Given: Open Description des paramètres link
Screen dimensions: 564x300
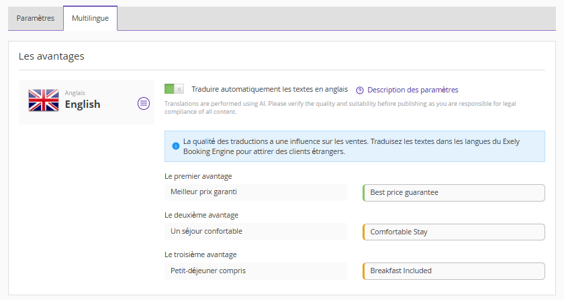Looking at the screenshot, I should pos(412,90).
